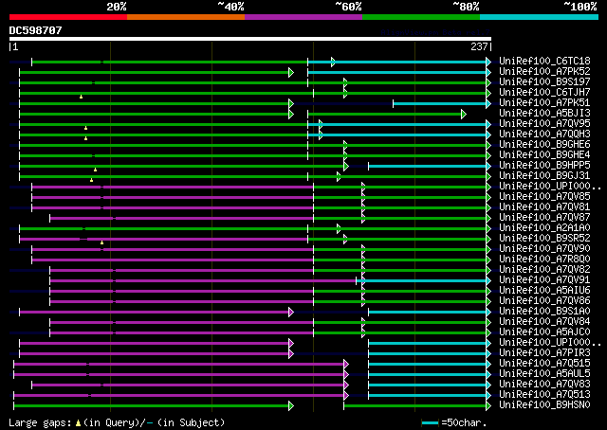Click the end position label 237
The image size is (607, 430).
[x=479, y=46]
